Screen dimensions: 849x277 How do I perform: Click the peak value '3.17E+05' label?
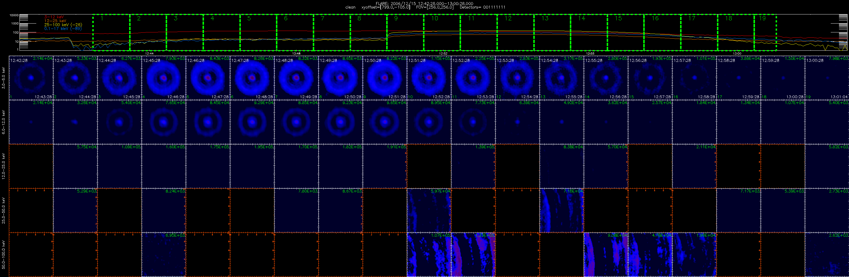coord(573,58)
